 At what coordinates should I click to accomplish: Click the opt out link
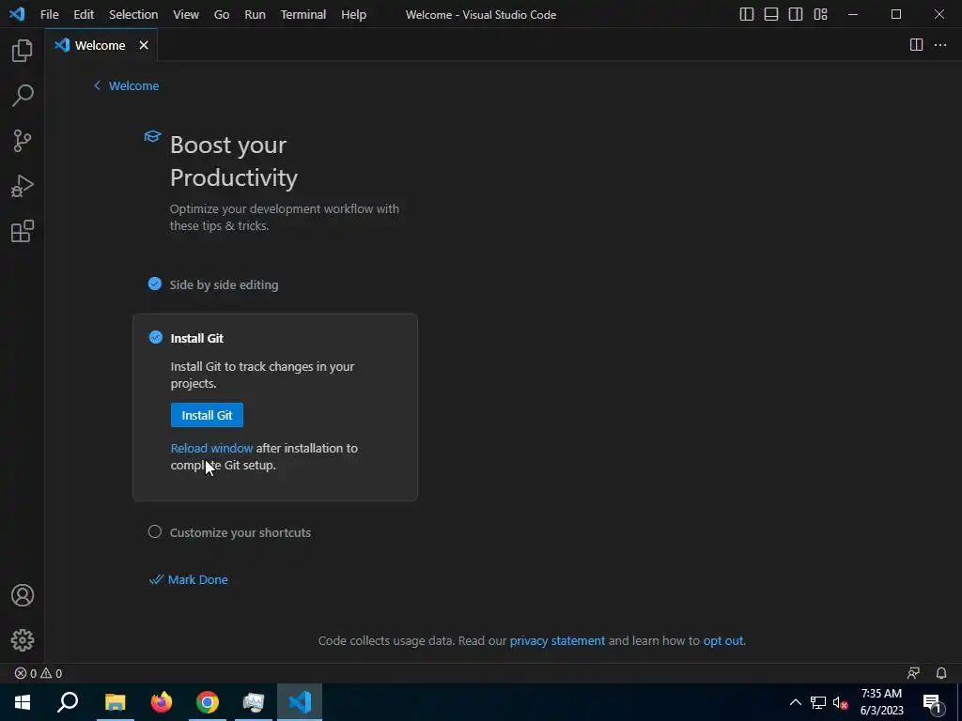click(x=722, y=640)
